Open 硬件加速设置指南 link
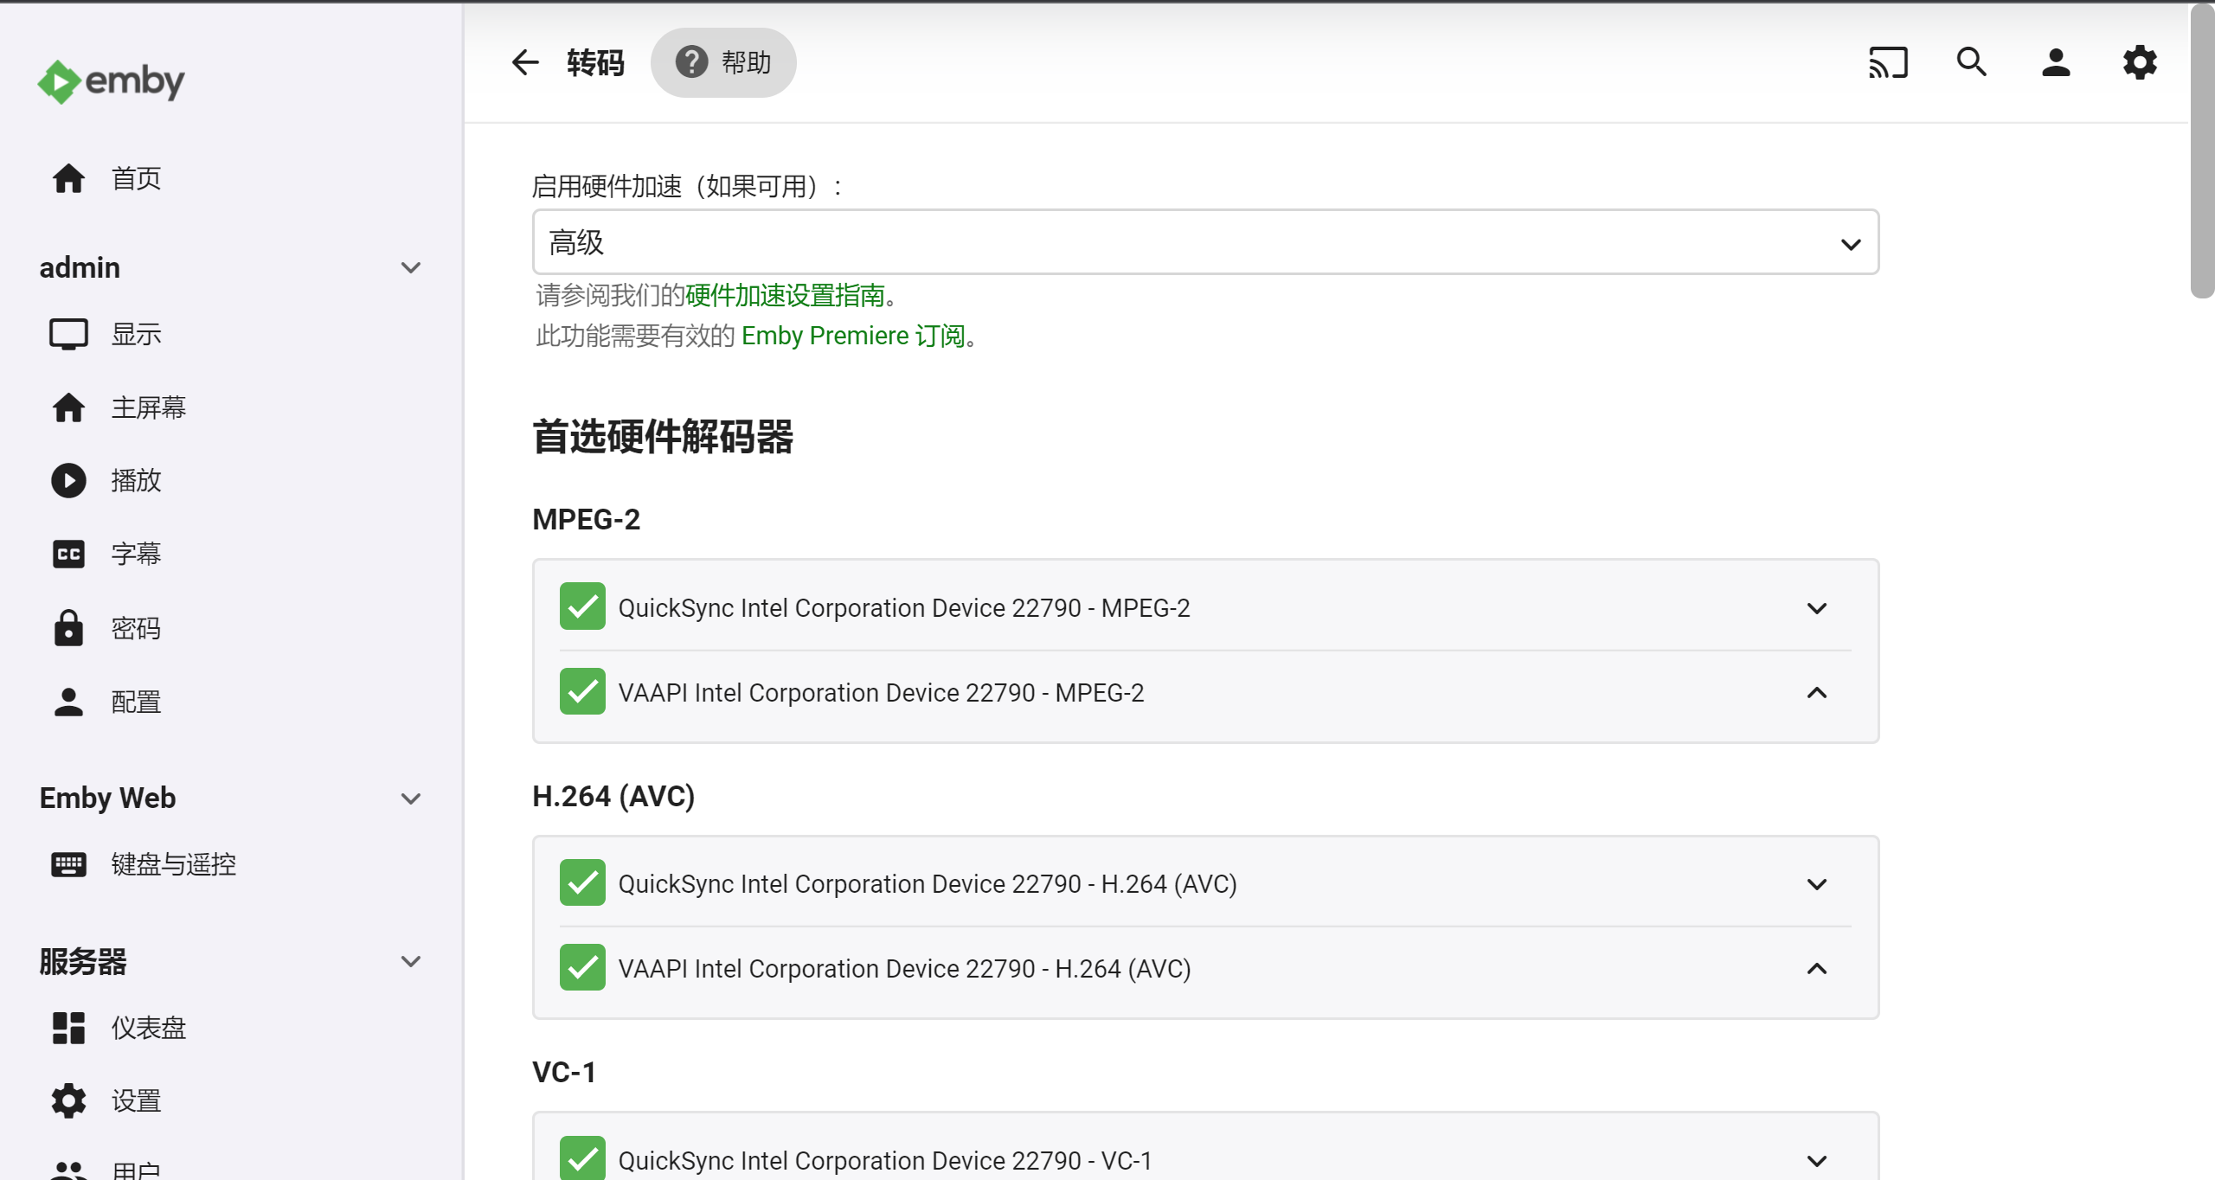This screenshot has height=1180, width=2215. point(785,295)
